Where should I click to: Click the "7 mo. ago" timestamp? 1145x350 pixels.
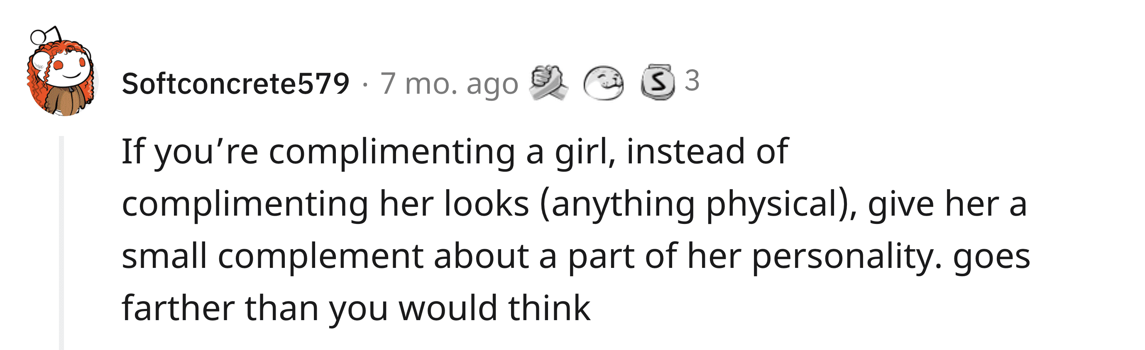click(449, 83)
